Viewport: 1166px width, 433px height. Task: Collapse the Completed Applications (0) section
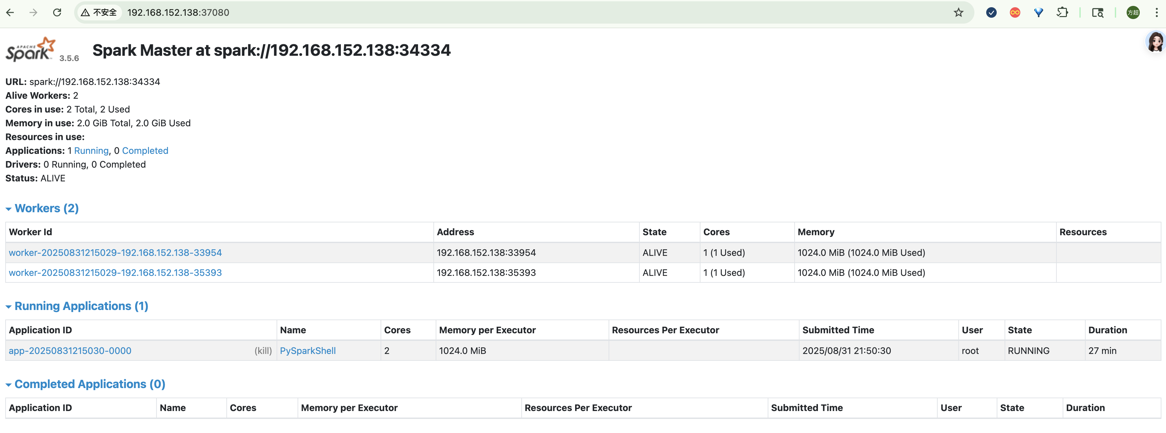point(86,384)
